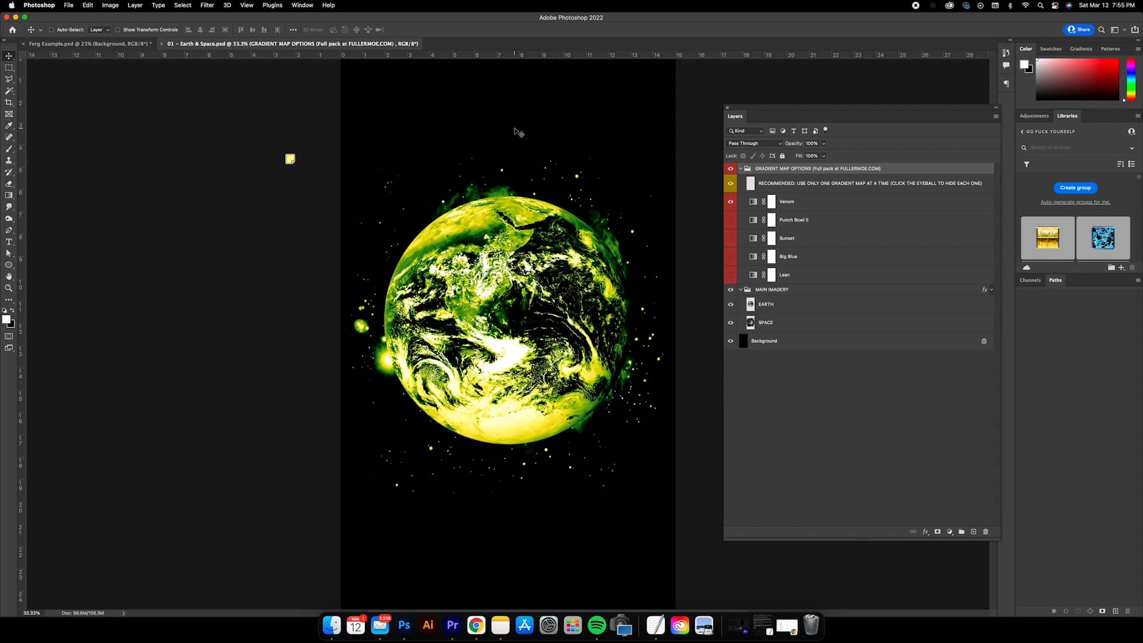Collapse the MAIN IMAGERY group
The height and width of the screenshot is (643, 1143).
(740, 289)
